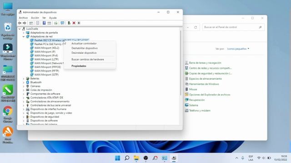The image size is (291, 163).
Task: Expand the Cámaras category
Action: (24, 86)
